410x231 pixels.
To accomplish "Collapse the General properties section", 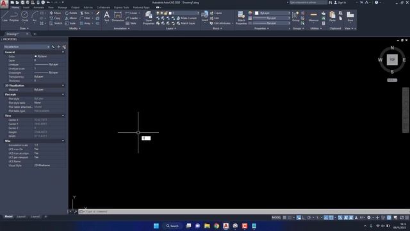I will pos(63,52).
